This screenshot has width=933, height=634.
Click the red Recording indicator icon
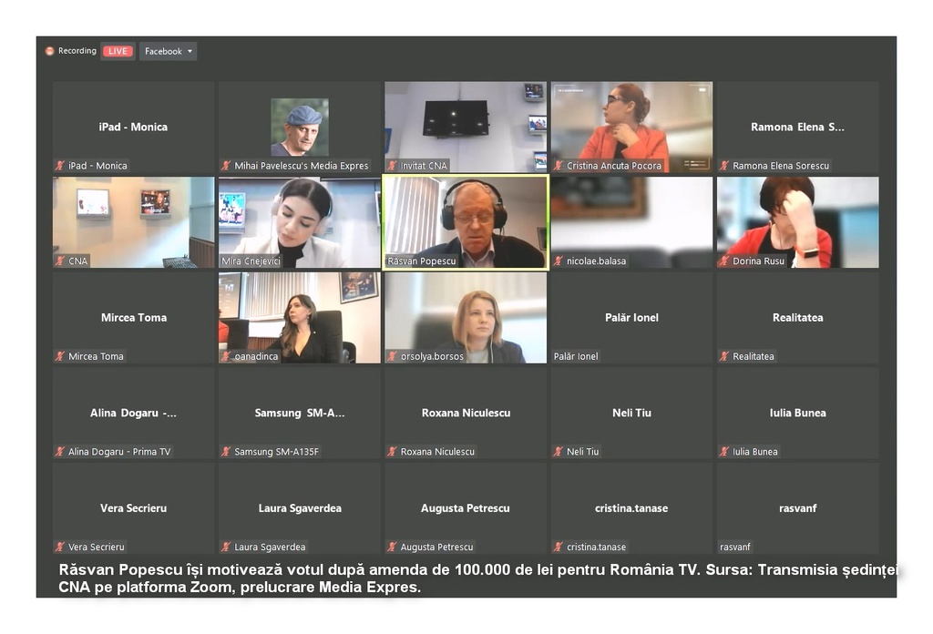(x=50, y=51)
